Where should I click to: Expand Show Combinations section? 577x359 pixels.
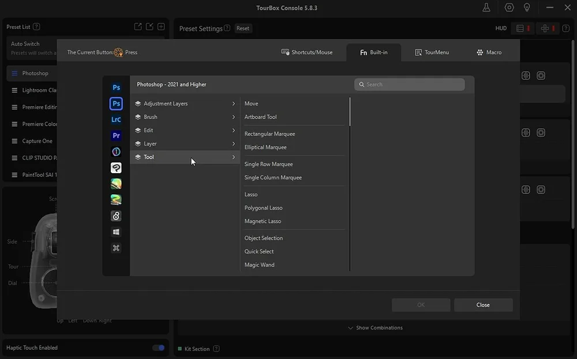tap(376, 328)
